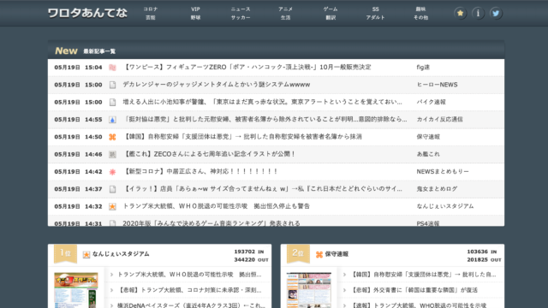Click orange clover icon in 14:50 row
548x308 pixels.
112,137
